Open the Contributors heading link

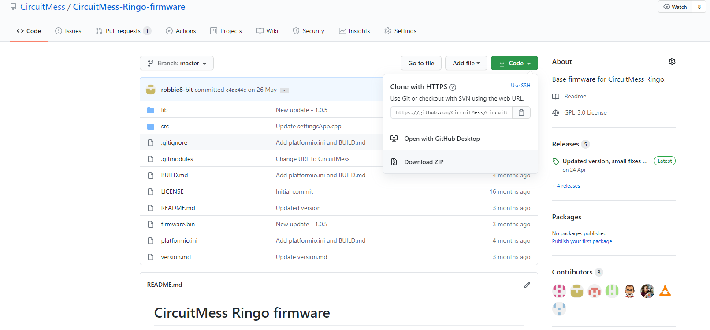(572, 272)
